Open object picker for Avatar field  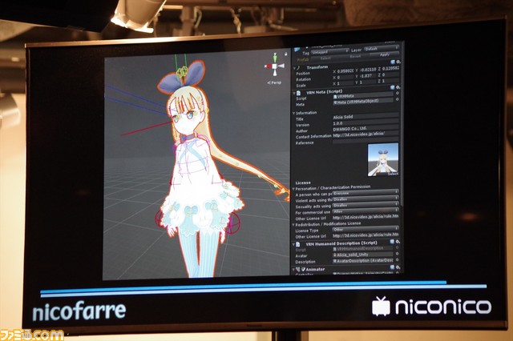click(x=397, y=254)
